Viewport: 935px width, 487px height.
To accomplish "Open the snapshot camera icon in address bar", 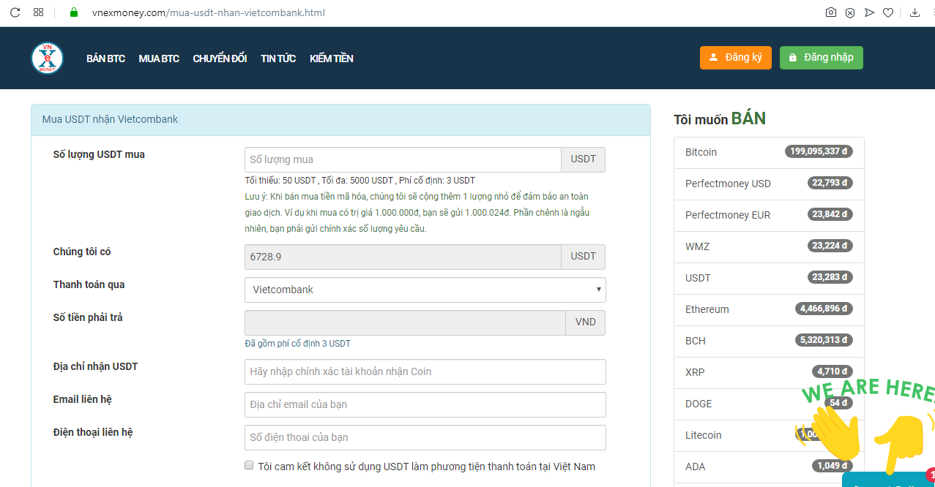I will 831,12.
